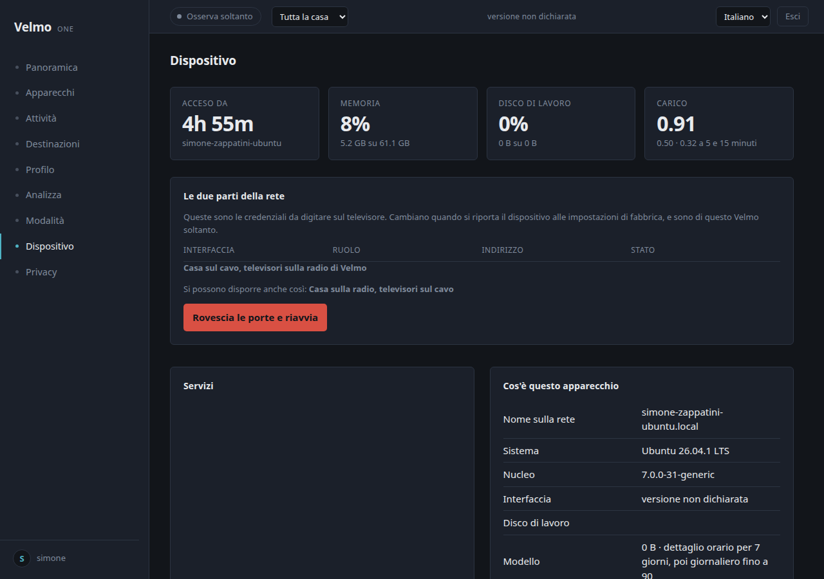The height and width of the screenshot is (579, 824).
Task: Click the simone user avatar icon
Action: point(22,558)
